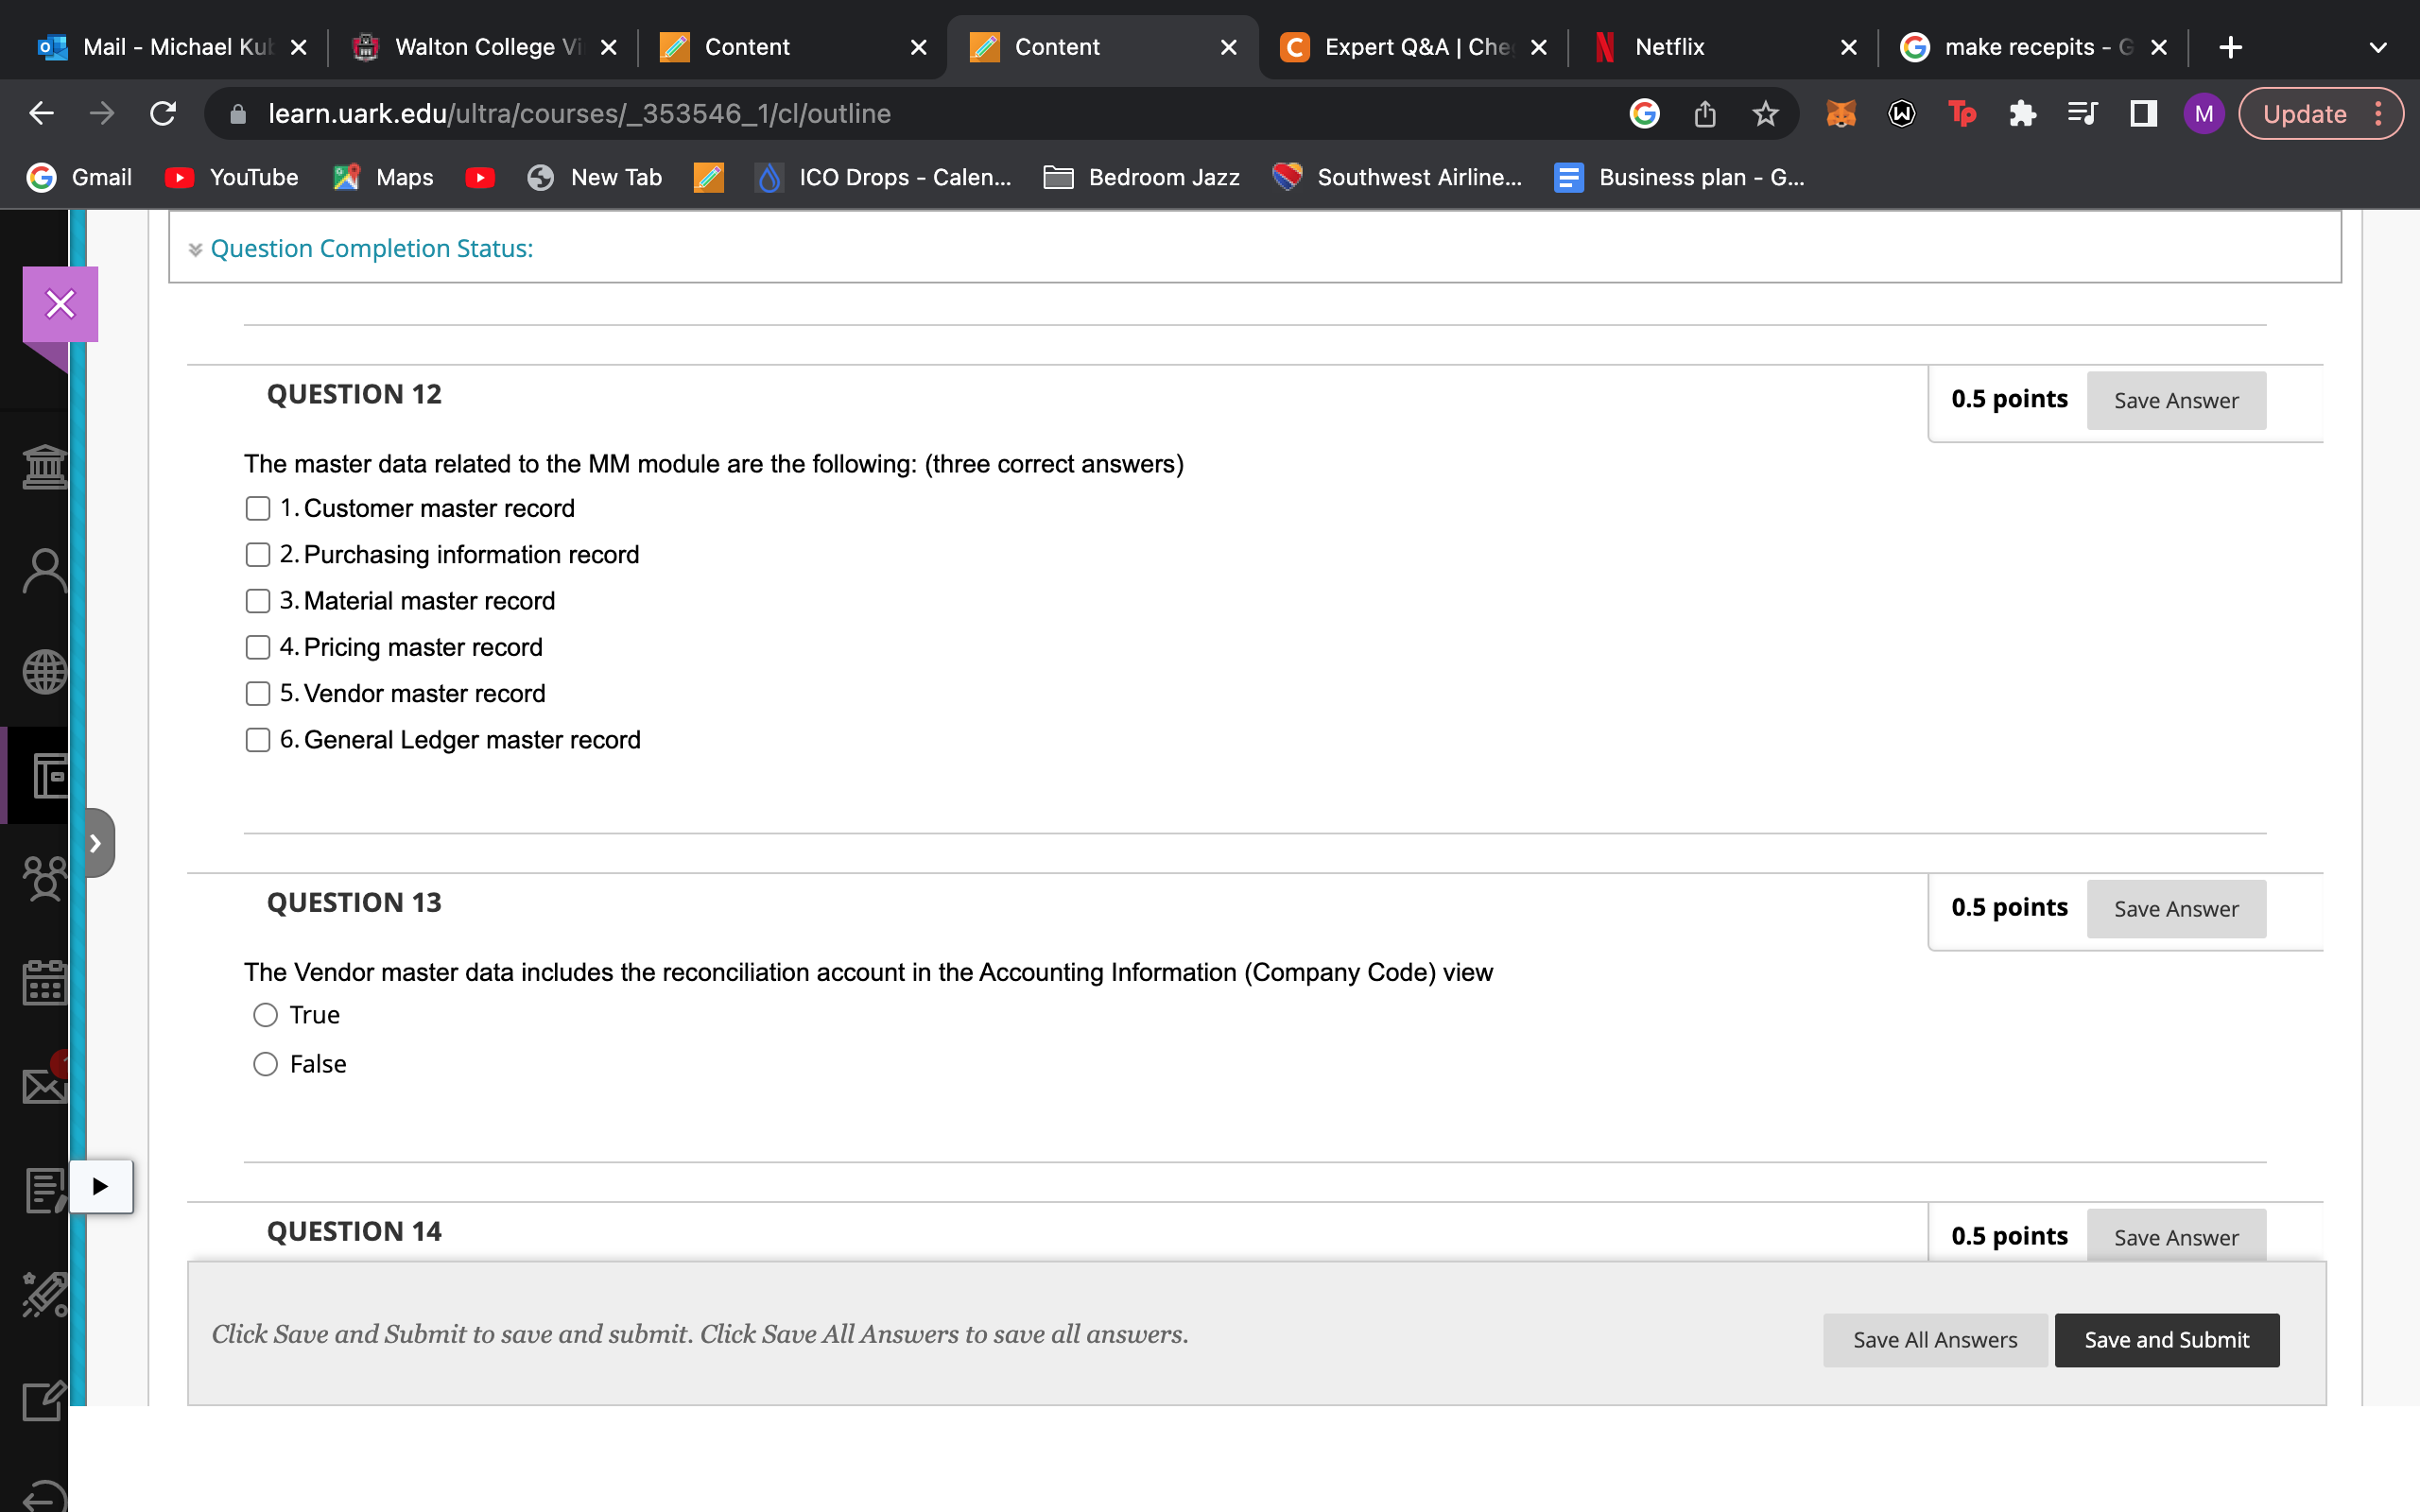Expand Question Completion Status section
This screenshot has height=1512, width=2420.
coord(195,248)
